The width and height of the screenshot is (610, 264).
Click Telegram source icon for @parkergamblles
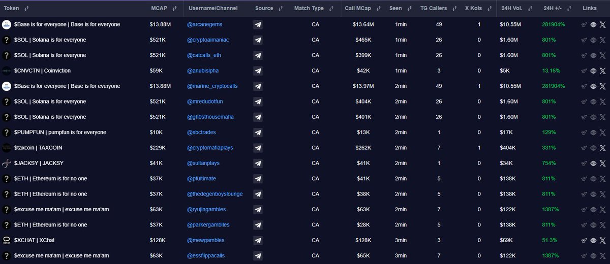pyautogui.click(x=258, y=225)
